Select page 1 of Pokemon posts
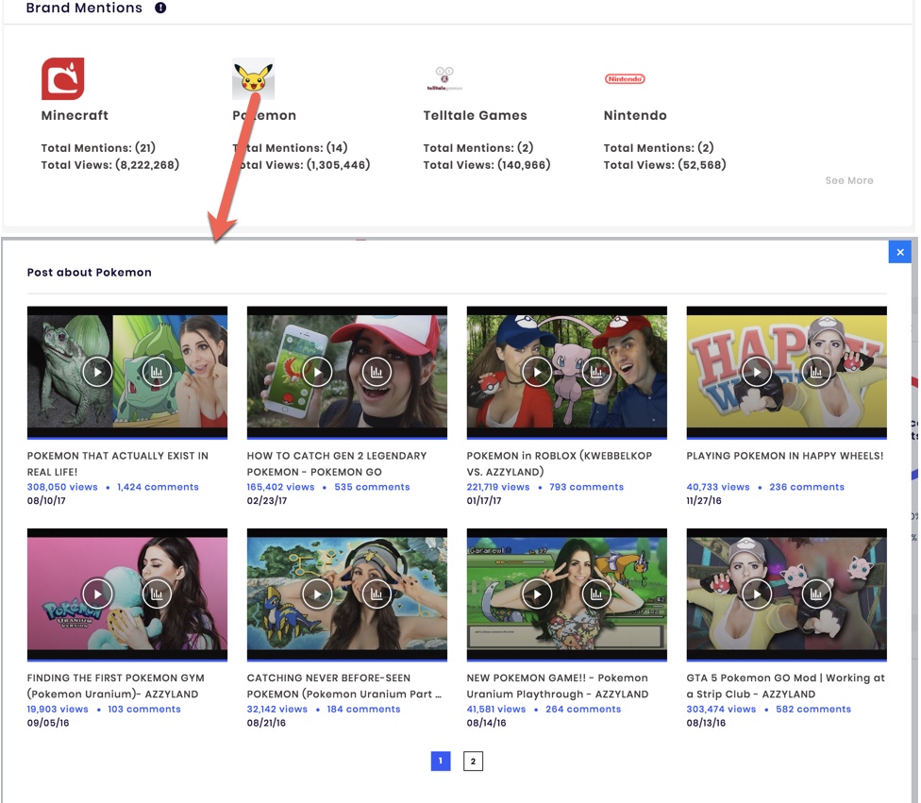921x803 pixels. pos(441,761)
